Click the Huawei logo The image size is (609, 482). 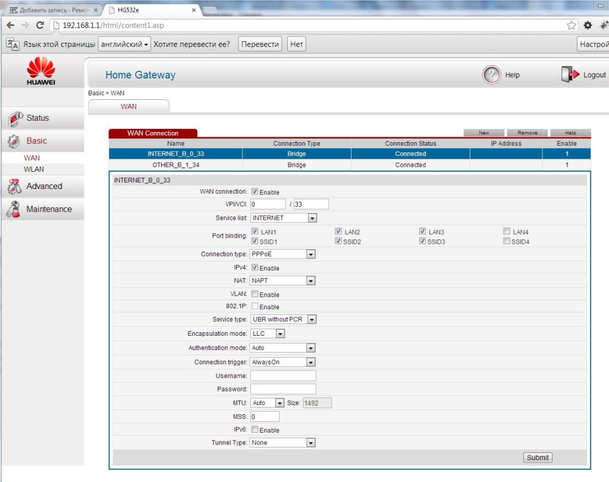[41, 71]
